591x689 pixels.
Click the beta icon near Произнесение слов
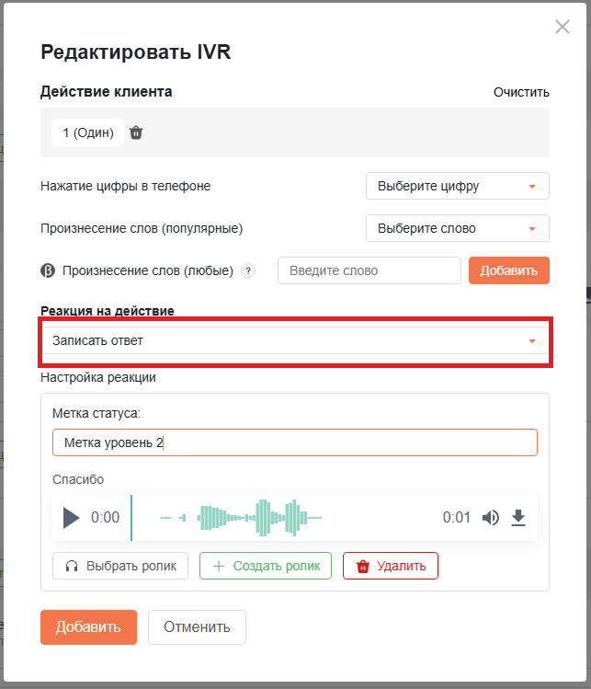[48, 270]
